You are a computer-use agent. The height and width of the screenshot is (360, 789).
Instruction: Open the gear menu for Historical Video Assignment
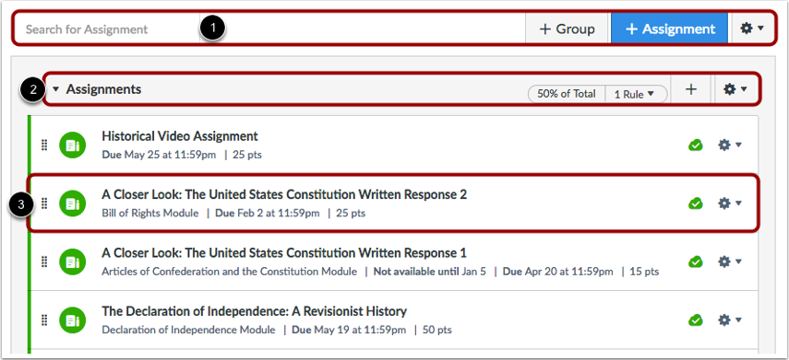tap(730, 145)
